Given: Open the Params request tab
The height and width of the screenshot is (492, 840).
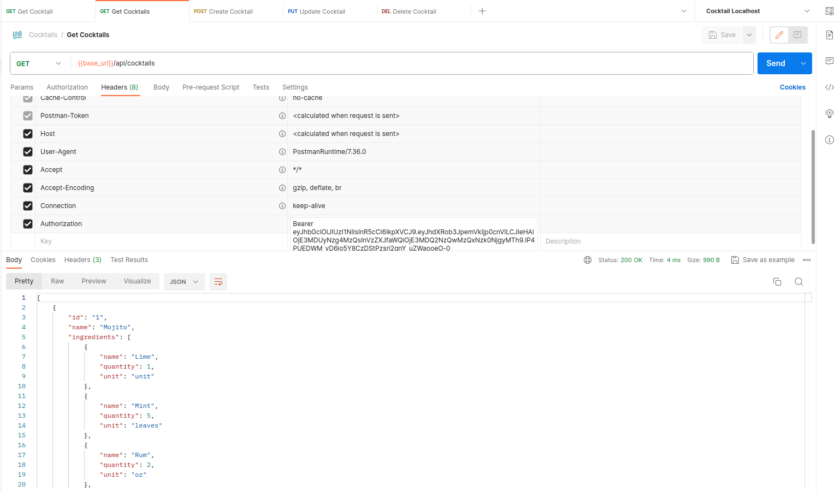Looking at the screenshot, I should (22, 87).
